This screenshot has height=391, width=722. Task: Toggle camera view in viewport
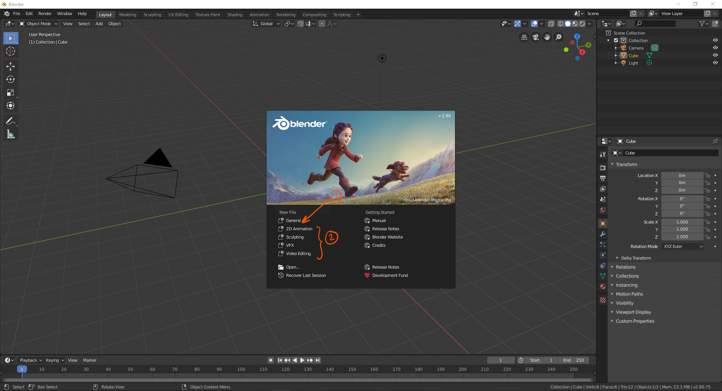click(x=535, y=37)
